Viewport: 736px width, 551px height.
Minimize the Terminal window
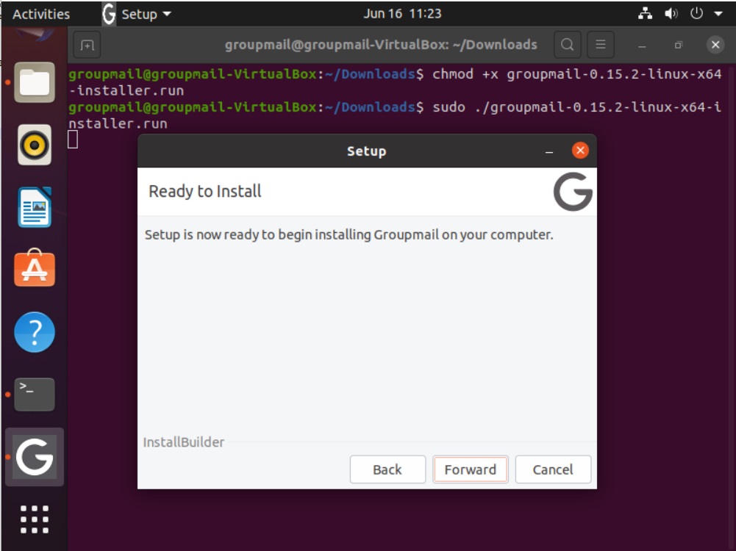642,45
